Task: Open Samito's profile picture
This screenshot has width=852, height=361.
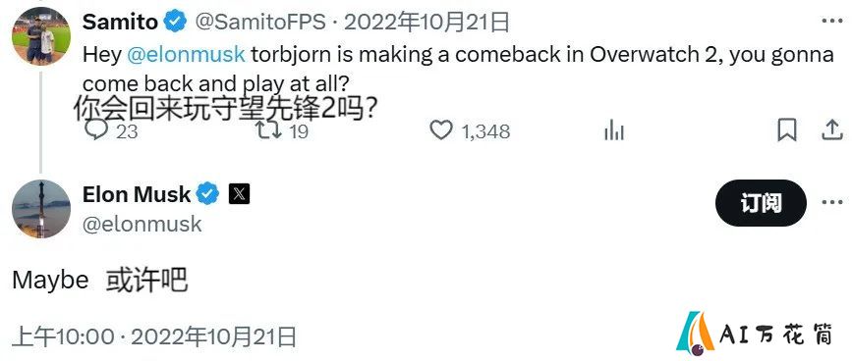Action: click(41, 36)
